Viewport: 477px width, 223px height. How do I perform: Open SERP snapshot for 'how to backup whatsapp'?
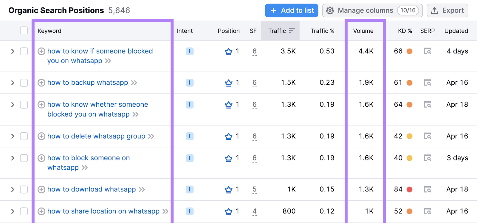pos(428,83)
